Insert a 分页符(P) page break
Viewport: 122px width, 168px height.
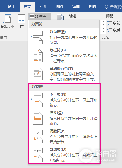click(64, 37)
